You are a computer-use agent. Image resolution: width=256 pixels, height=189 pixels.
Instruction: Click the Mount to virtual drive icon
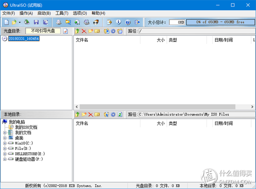tap(87, 22)
